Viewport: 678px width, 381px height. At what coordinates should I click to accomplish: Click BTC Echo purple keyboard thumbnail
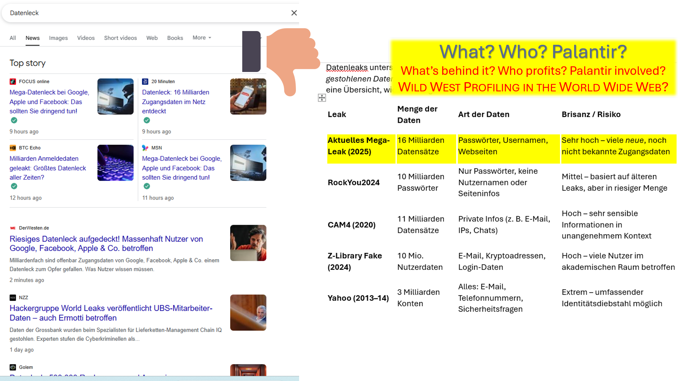[x=115, y=163]
